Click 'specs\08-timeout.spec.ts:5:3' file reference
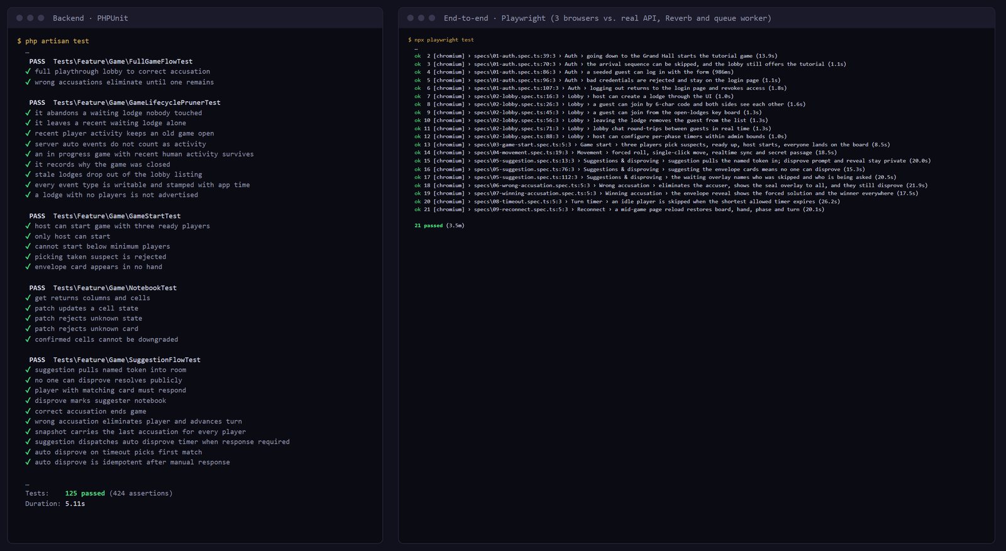This screenshot has width=1006, height=551. coord(518,202)
